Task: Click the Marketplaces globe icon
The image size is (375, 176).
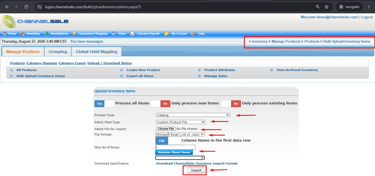Action: coord(47,34)
